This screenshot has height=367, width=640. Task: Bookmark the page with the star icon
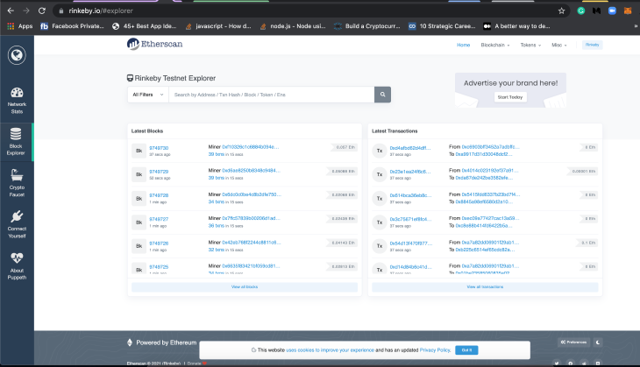[561, 11]
